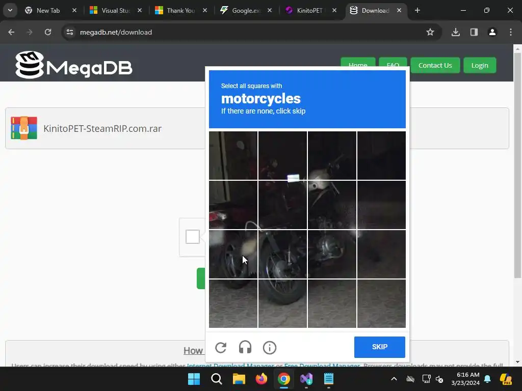This screenshot has width=522, height=391.
Task: Open the tab search dropdown arrow
Action: click(10, 10)
